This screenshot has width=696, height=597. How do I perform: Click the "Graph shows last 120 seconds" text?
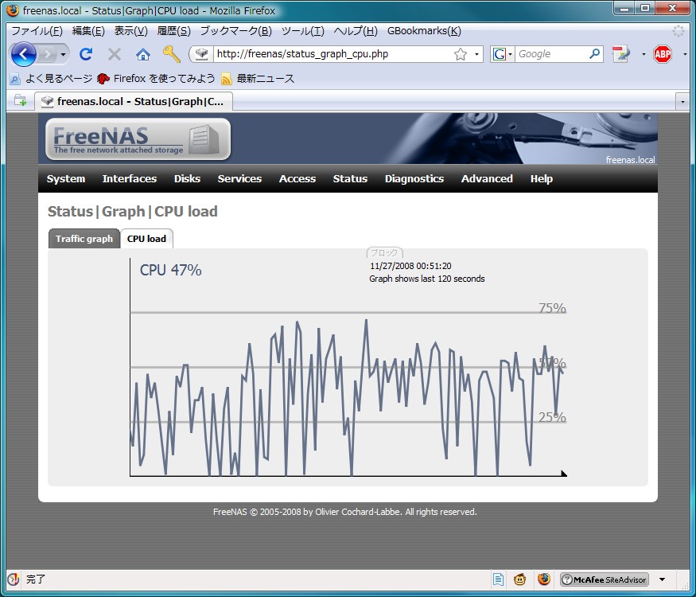pos(427,279)
